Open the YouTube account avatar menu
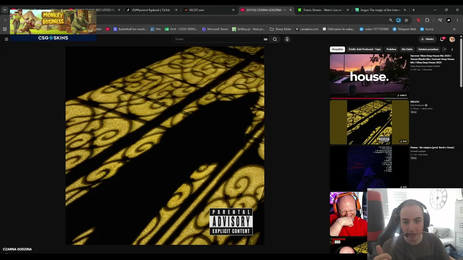The image size is (463, 260). click(x=452, y=39)
